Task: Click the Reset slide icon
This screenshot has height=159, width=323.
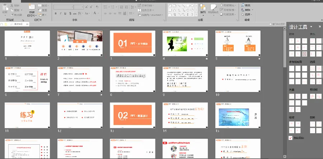Action: coord(39,10)
